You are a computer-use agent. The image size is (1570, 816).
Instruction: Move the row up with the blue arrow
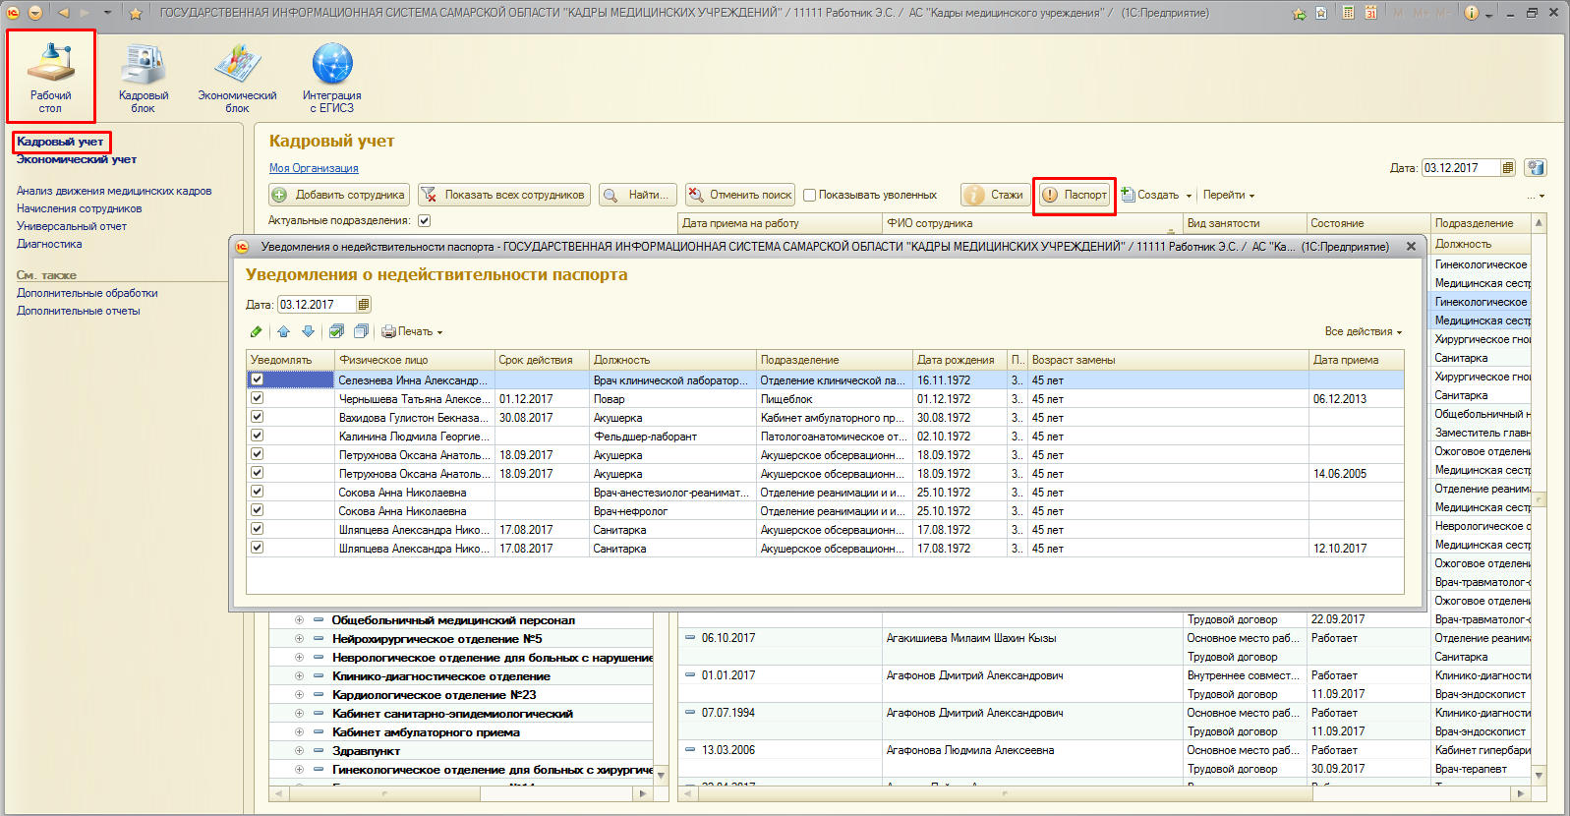tap(284, 331)
